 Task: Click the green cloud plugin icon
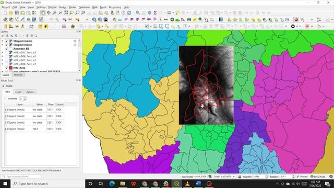coord(177,20)
